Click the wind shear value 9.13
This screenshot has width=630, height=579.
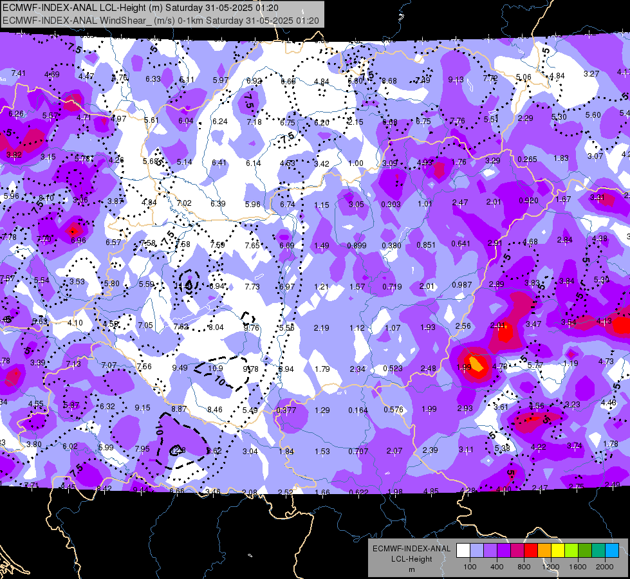click(x=456, y=80)
